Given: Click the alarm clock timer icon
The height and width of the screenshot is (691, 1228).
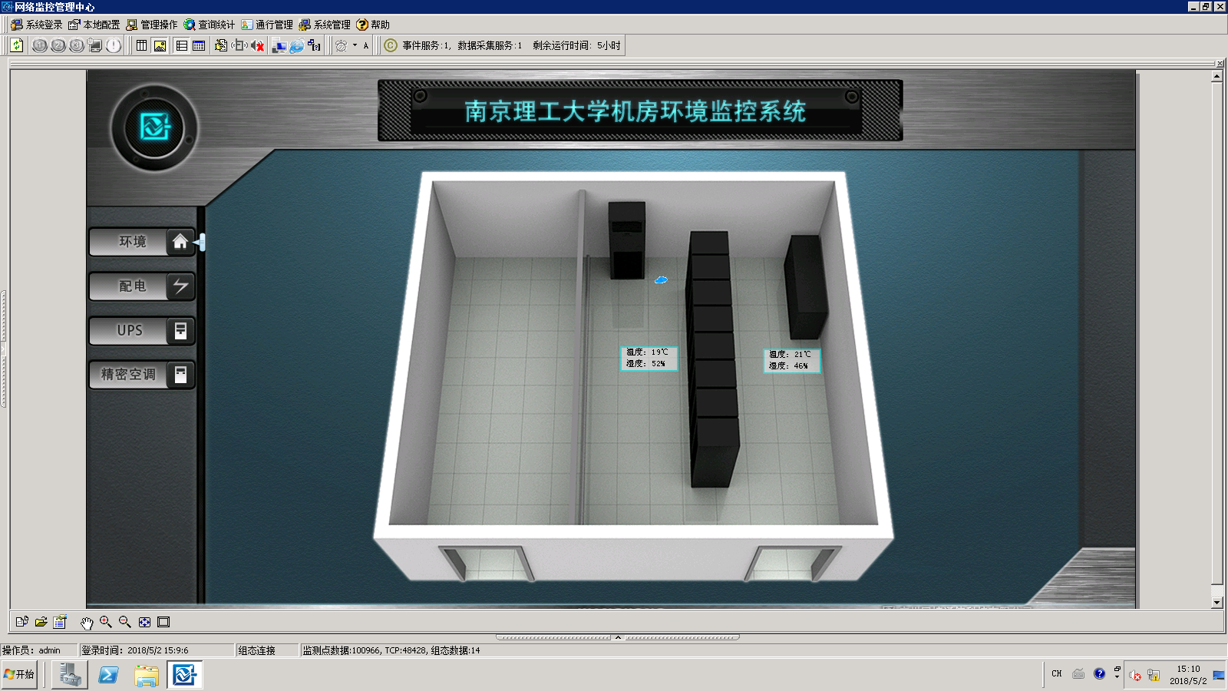Looking at the screenshot, I should (342, 45).
